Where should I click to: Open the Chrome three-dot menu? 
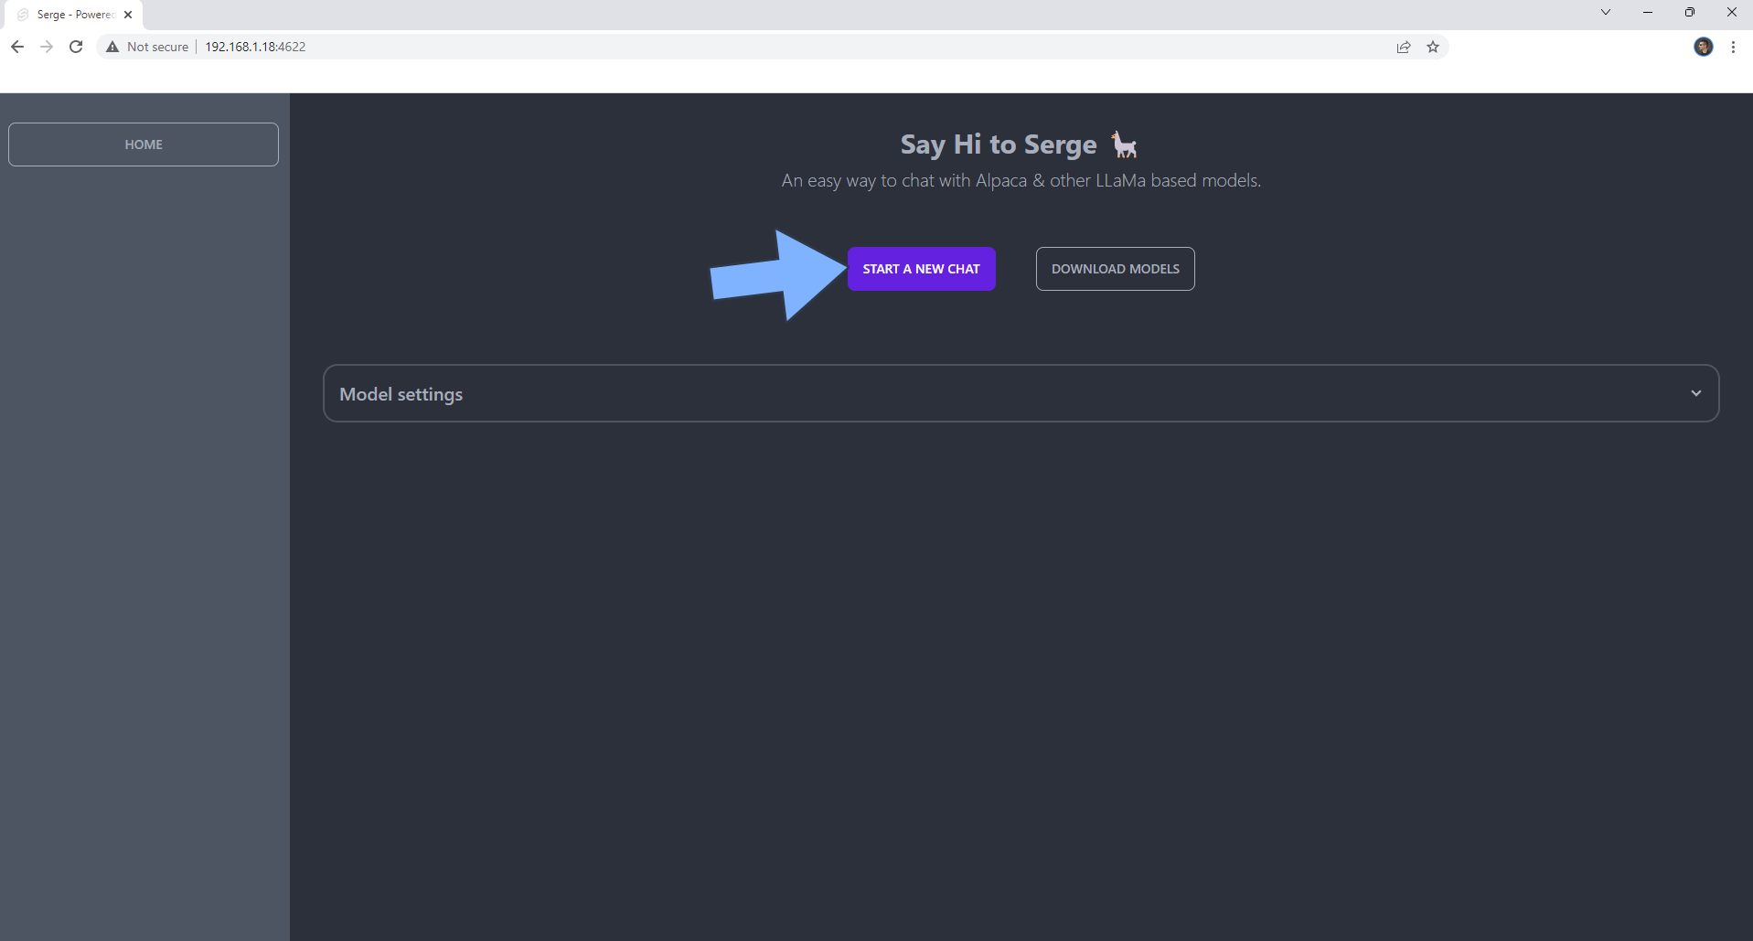click(x=1733, y=47)
